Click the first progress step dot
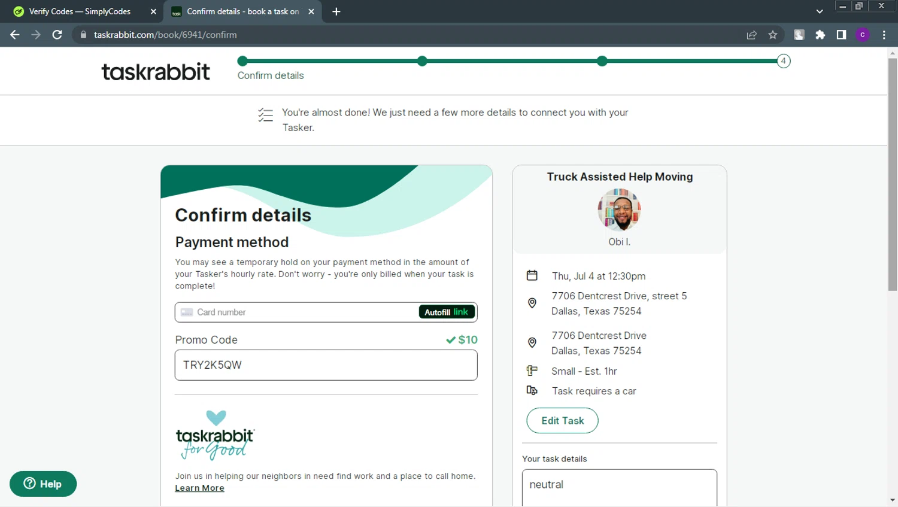This screenshot has height=507, width=898. click(242, 61)
